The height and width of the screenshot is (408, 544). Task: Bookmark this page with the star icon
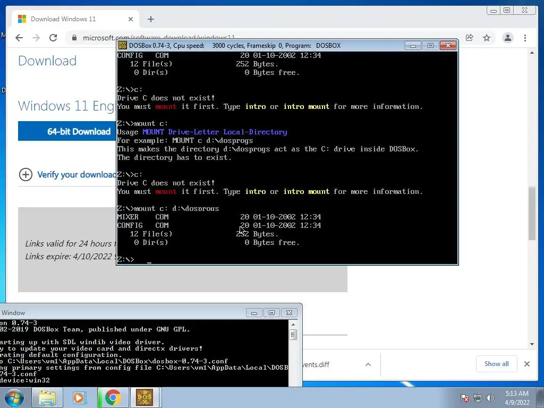point(487,38)
